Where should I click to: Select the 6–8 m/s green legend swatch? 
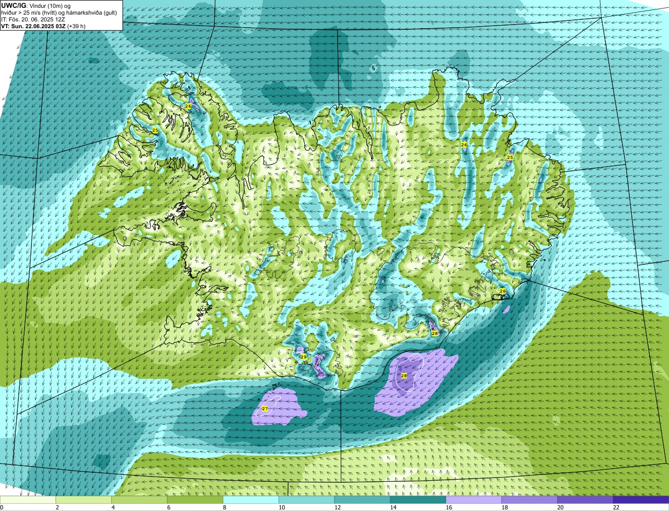(x=195, y=500)
